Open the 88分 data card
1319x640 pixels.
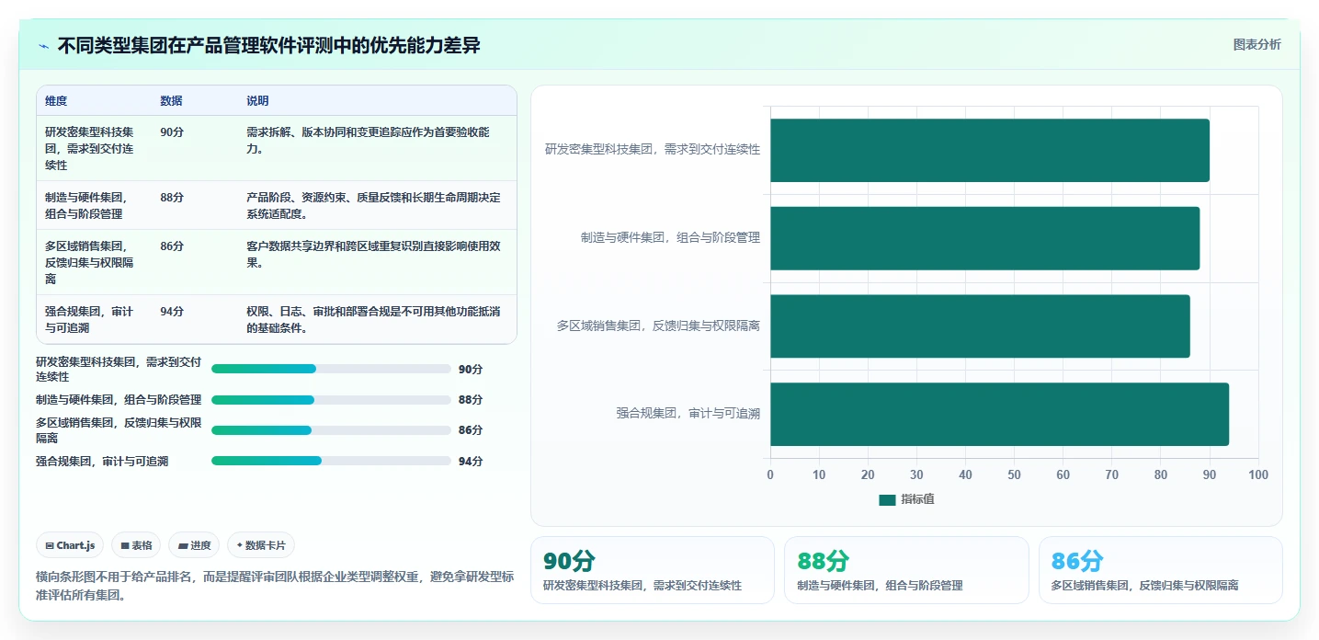(x=906, y=570)
